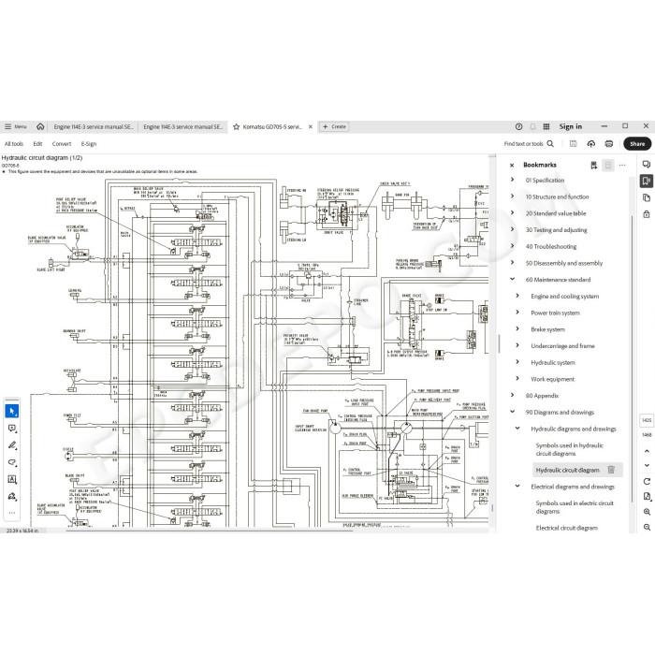Open the hamburger Menu icon

click(x=7, y=126)
